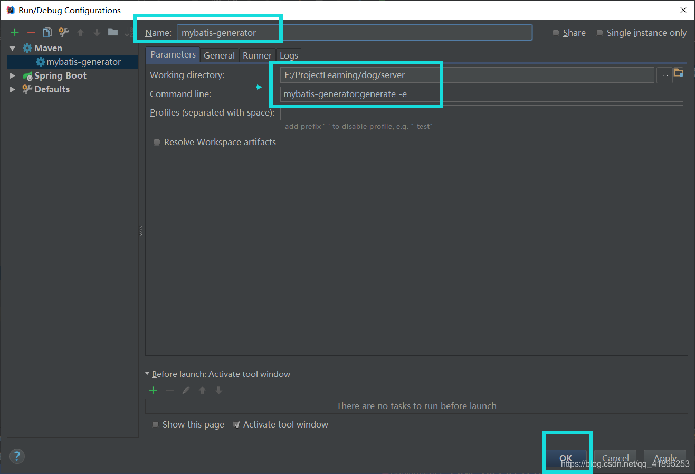The image size is (695, 474).
Task: Move before-launch task down
Action: pyautogui.click(x=218, y=390)
